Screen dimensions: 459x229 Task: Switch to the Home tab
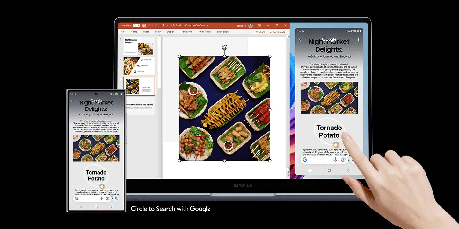pos(134,32)
